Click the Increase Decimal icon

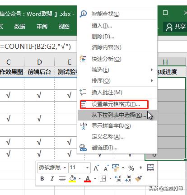(x=118, y=179)
